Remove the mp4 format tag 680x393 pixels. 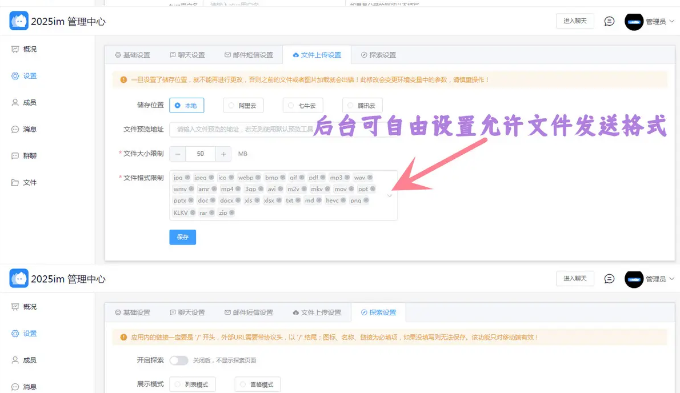point(238,189)
